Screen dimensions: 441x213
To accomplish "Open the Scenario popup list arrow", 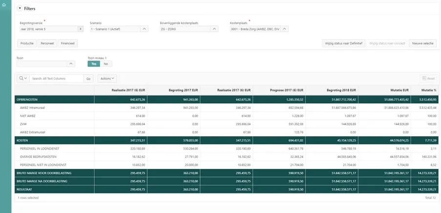I will pos(144,29).
